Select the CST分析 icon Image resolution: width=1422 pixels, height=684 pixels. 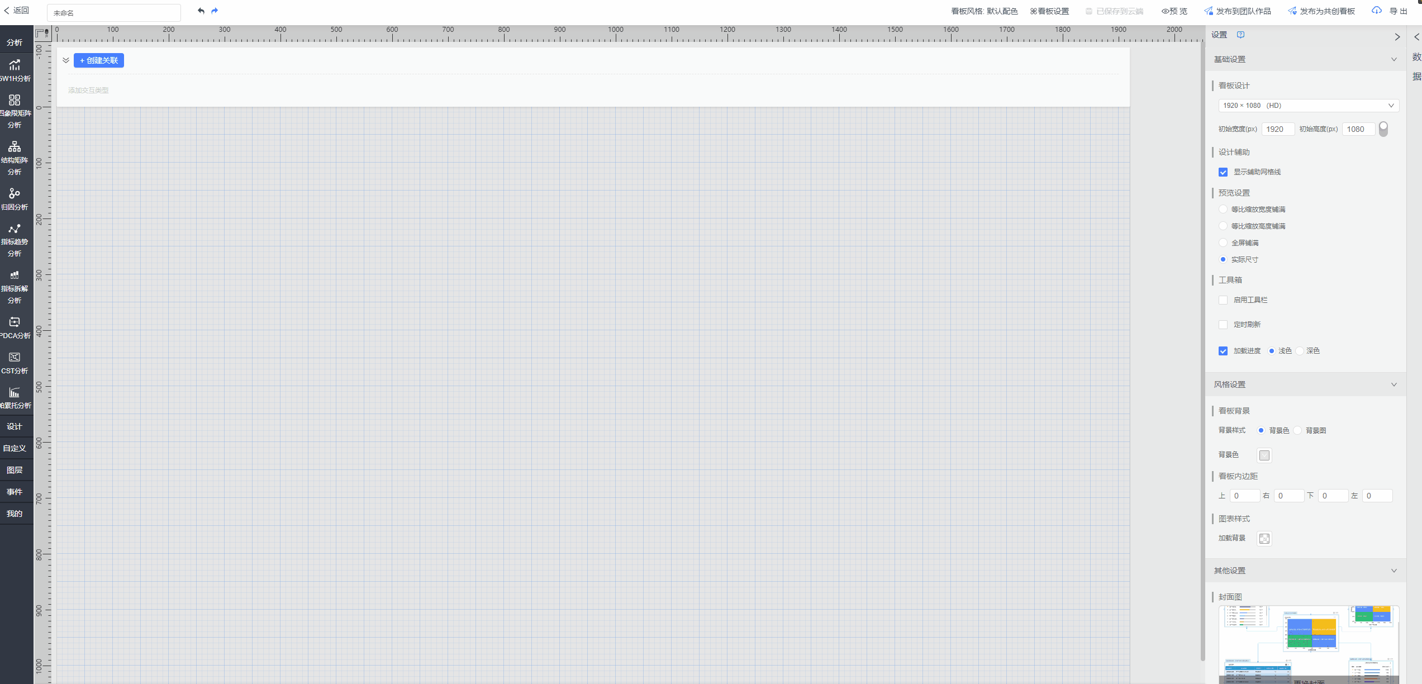tap(15, 357)
